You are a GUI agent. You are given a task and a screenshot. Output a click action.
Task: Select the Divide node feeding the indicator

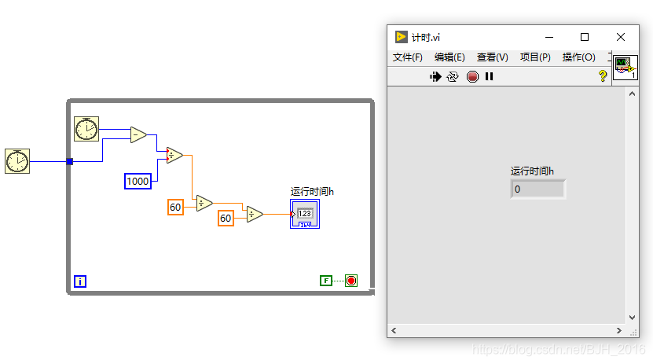point(254,215)
